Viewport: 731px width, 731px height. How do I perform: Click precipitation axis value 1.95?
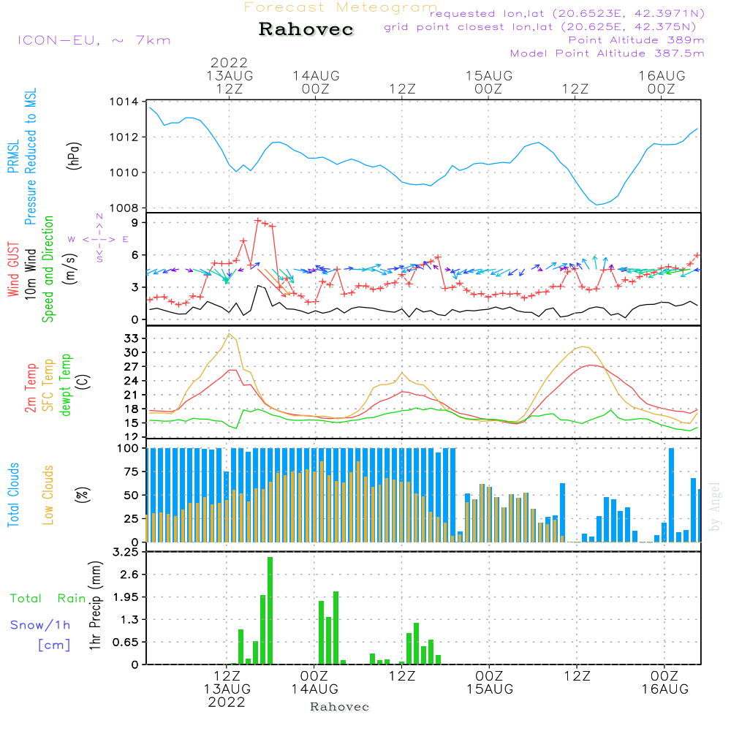(x=126, y=597)
